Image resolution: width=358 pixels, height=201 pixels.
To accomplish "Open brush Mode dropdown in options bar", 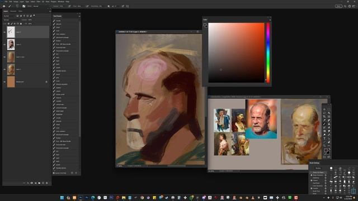I will [x=41, y=6].
